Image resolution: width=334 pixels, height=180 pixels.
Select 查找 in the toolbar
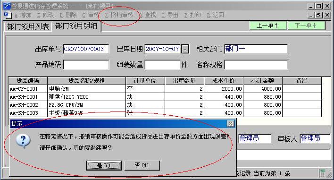pyautogui.click(x=148, y=15)
